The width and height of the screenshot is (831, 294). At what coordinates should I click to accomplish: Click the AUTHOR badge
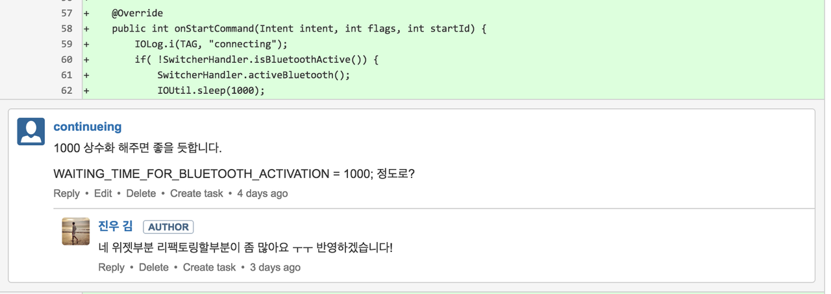pyautogui.click(x=169, y=227)
